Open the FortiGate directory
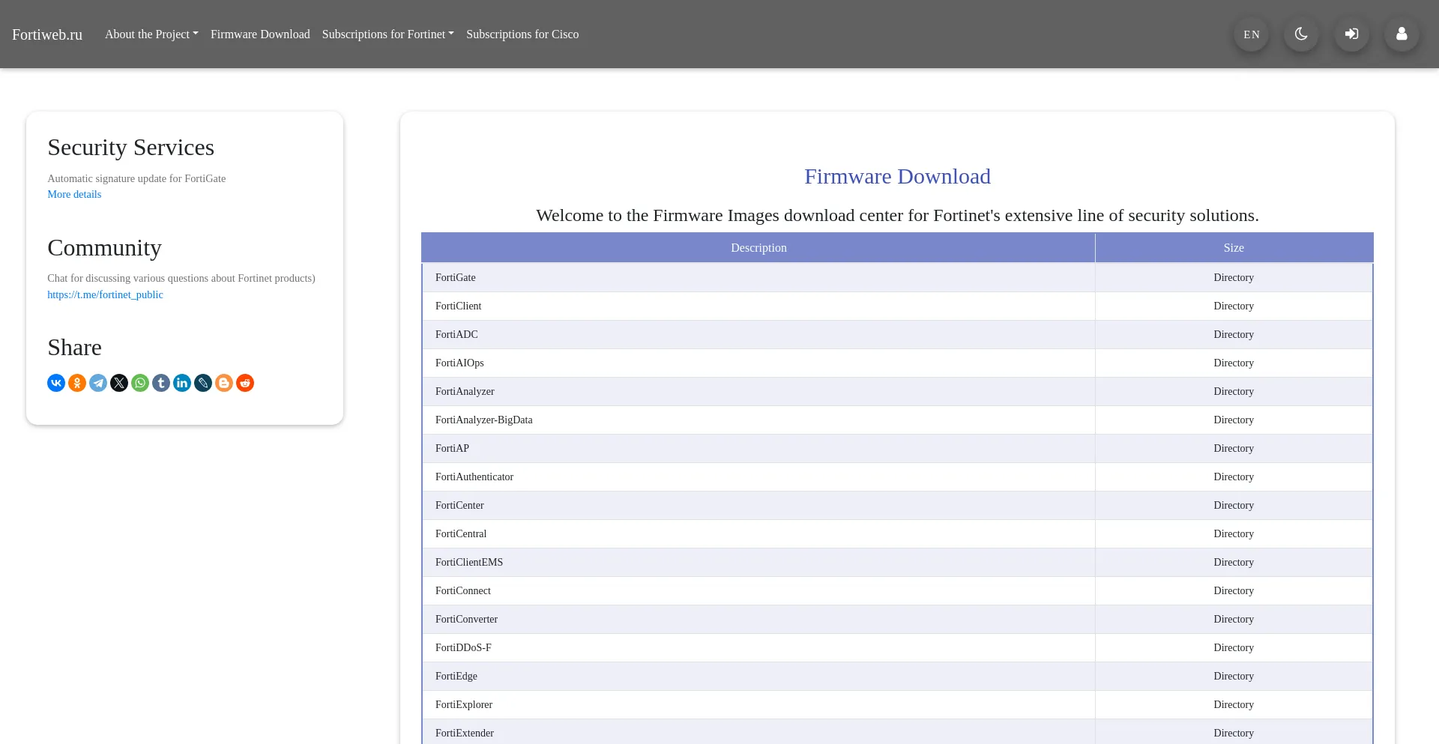 click(x=456, y=277)
